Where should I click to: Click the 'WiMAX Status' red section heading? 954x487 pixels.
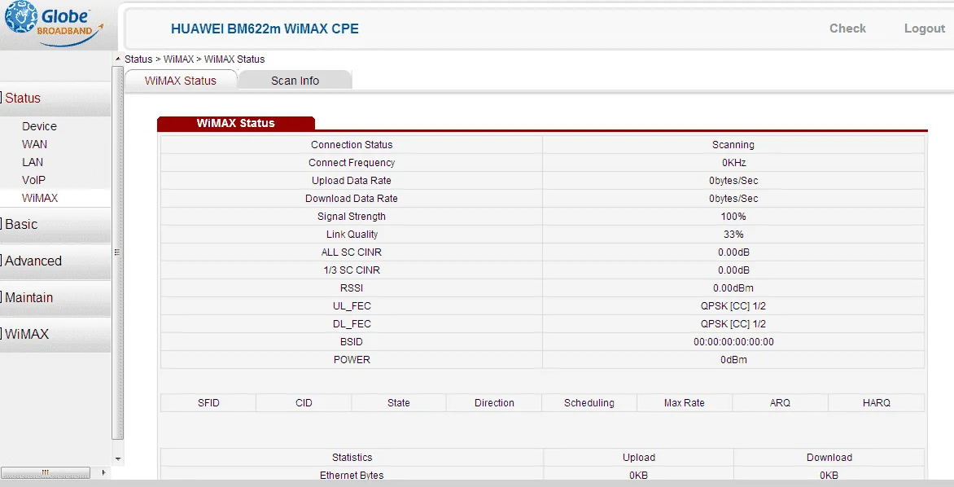tap(235, 123)
